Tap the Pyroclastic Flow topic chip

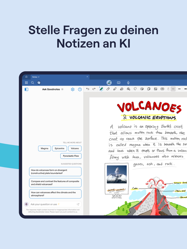point(71,156)
